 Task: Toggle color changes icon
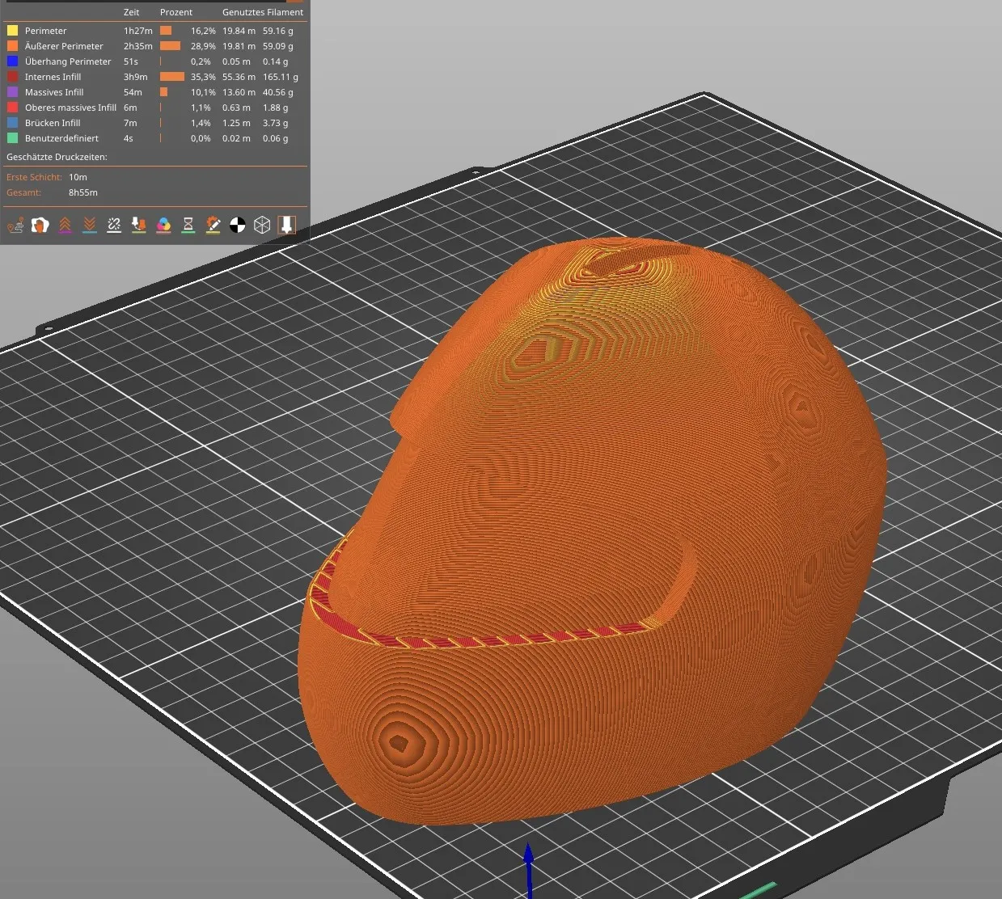coord(163,225)
